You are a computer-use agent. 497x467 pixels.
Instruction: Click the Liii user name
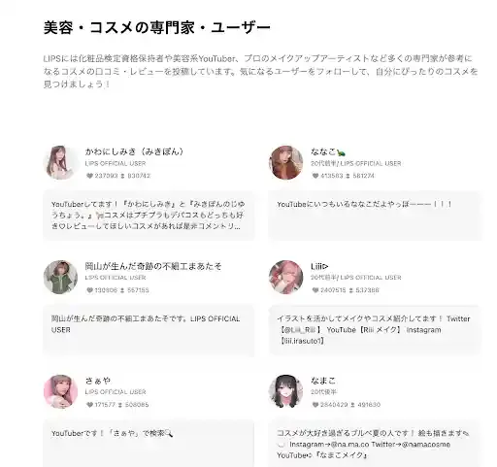(319, 266)
